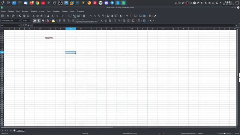Open the Справка menu
This screenshot has height=135, width=240.
(x=80, y=11)
